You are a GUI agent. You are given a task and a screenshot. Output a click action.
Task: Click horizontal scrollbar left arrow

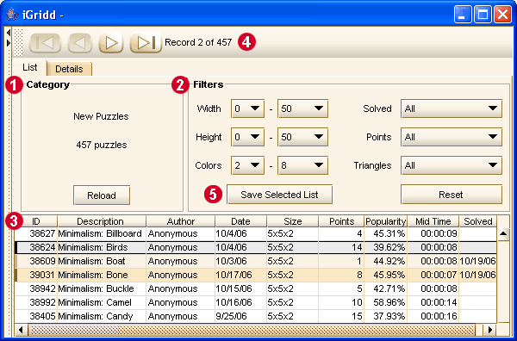point(22,330)
